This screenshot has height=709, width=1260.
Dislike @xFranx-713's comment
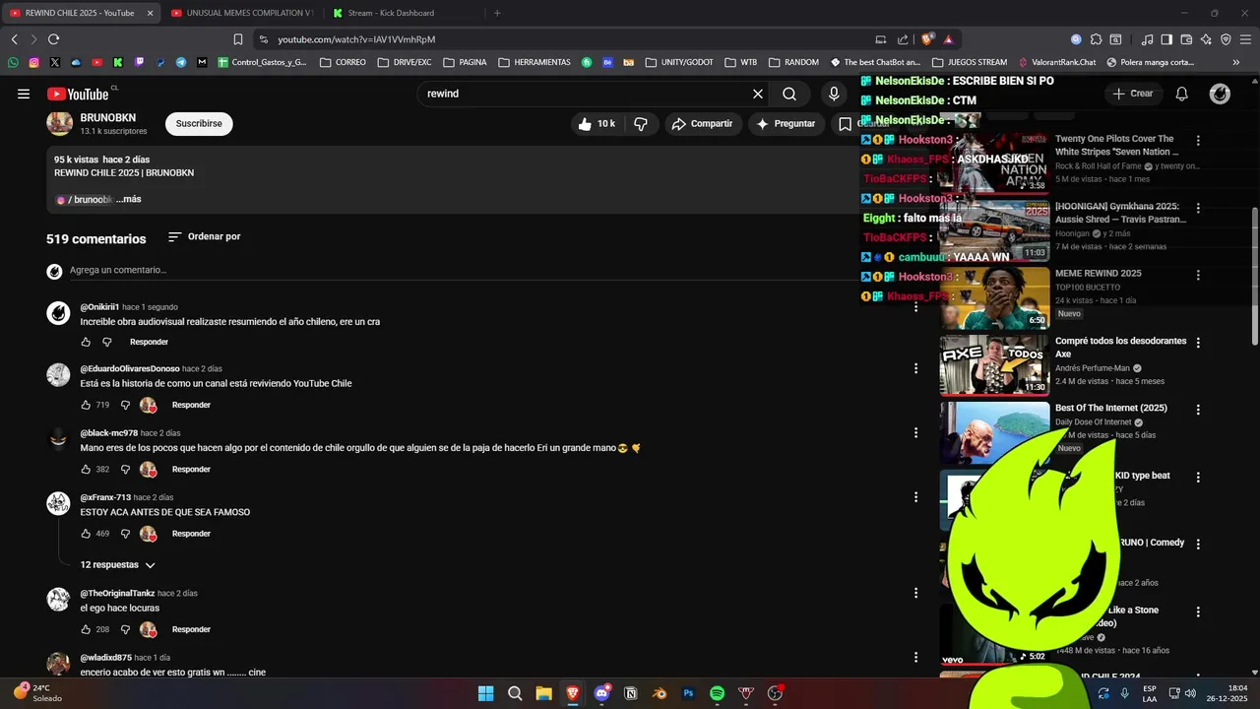tap(125, 534)
